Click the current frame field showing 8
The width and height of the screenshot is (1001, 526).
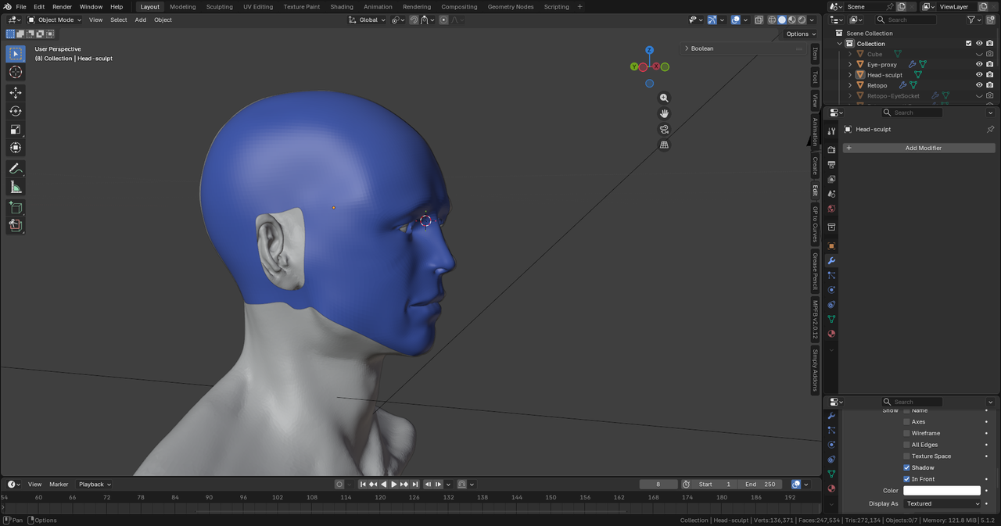pyautogui.click(x=658, y=484)
